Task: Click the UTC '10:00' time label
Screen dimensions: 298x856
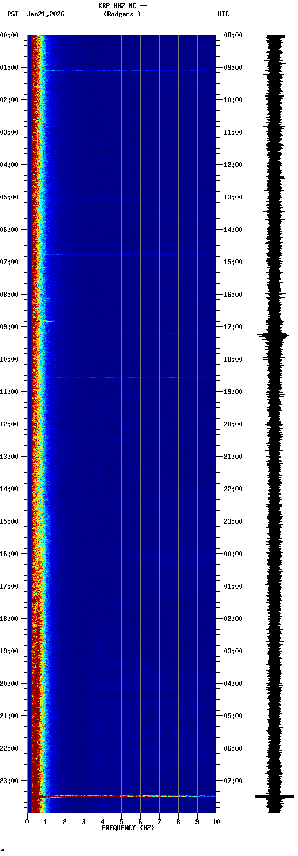Action: [233, 100]
